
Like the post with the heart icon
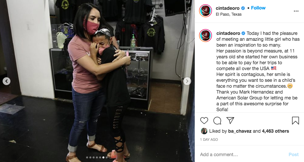[204, 121]
